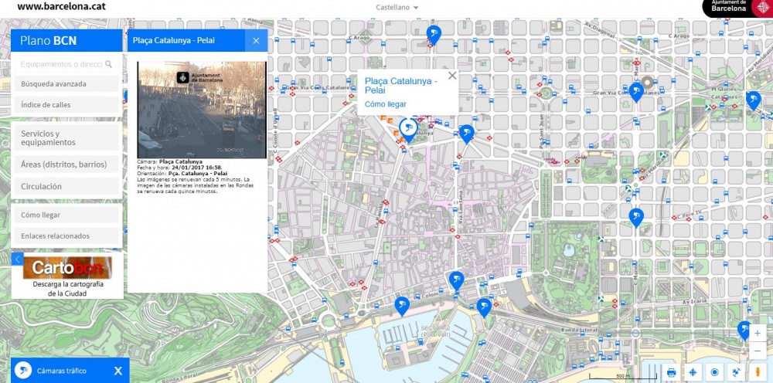Click the search magnifier icon
This screenshot has height=383, width=773.
click(x=109, y=65)
